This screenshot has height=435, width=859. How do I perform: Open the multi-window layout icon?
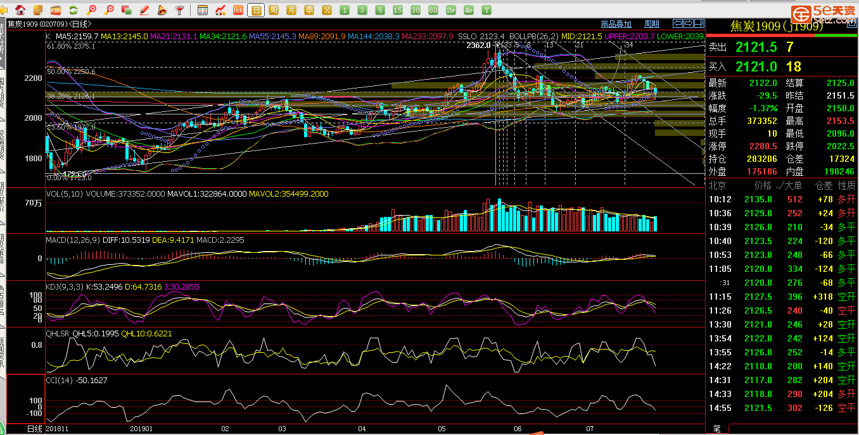(x=127, y=10)
